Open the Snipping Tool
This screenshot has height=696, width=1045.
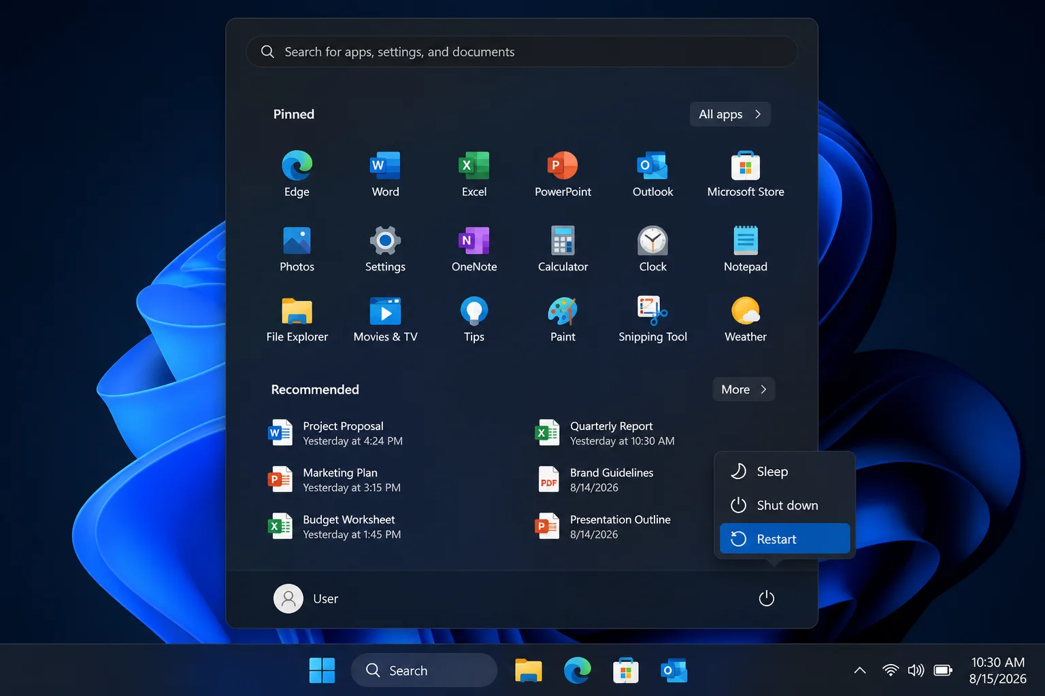(x=652, y=319)
